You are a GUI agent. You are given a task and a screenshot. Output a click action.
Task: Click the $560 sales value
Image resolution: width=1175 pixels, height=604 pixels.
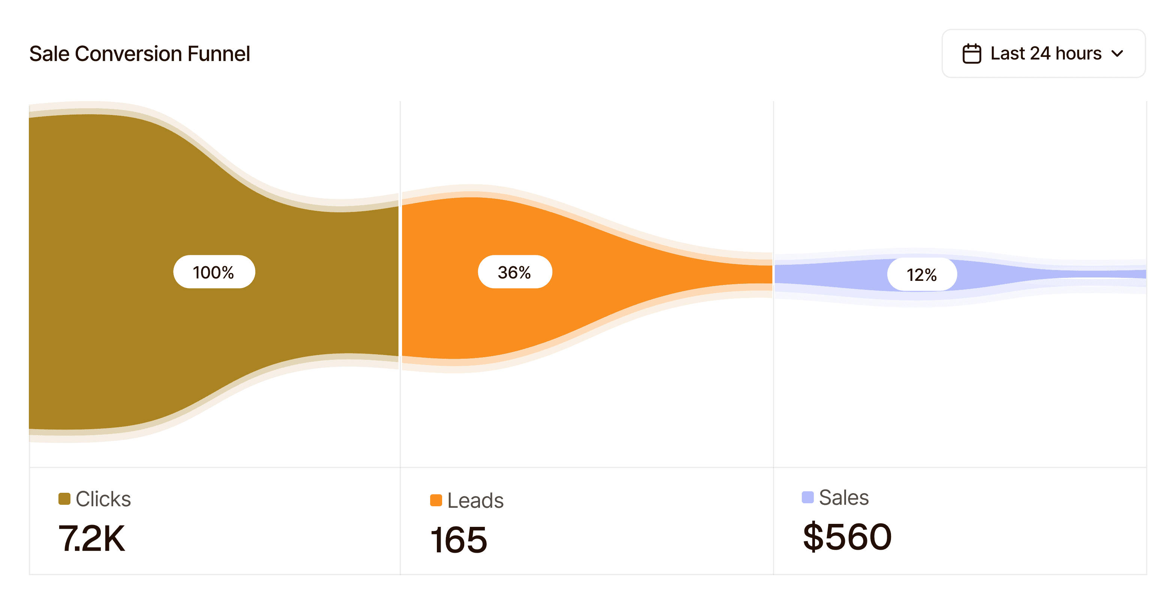(847, 537)
